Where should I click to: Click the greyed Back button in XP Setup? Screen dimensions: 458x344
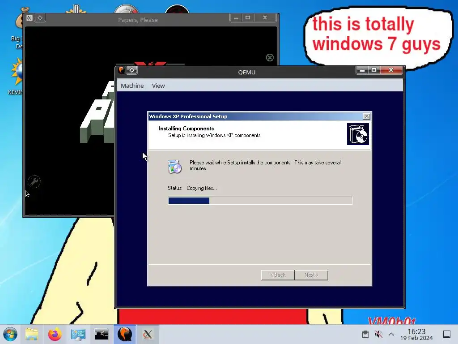click(x=277, y=275)
